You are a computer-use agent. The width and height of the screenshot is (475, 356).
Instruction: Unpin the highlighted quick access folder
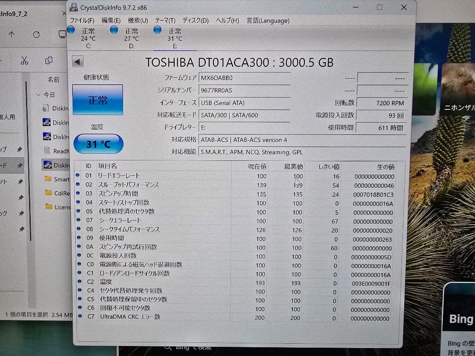tap(19, 166)
